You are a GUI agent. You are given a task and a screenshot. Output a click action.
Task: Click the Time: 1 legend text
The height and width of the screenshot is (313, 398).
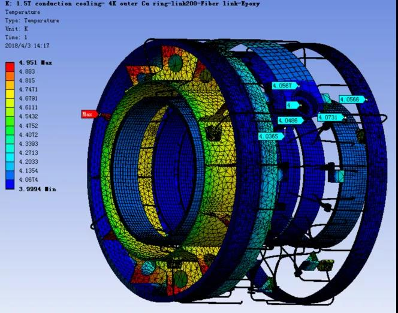point(16,37)
